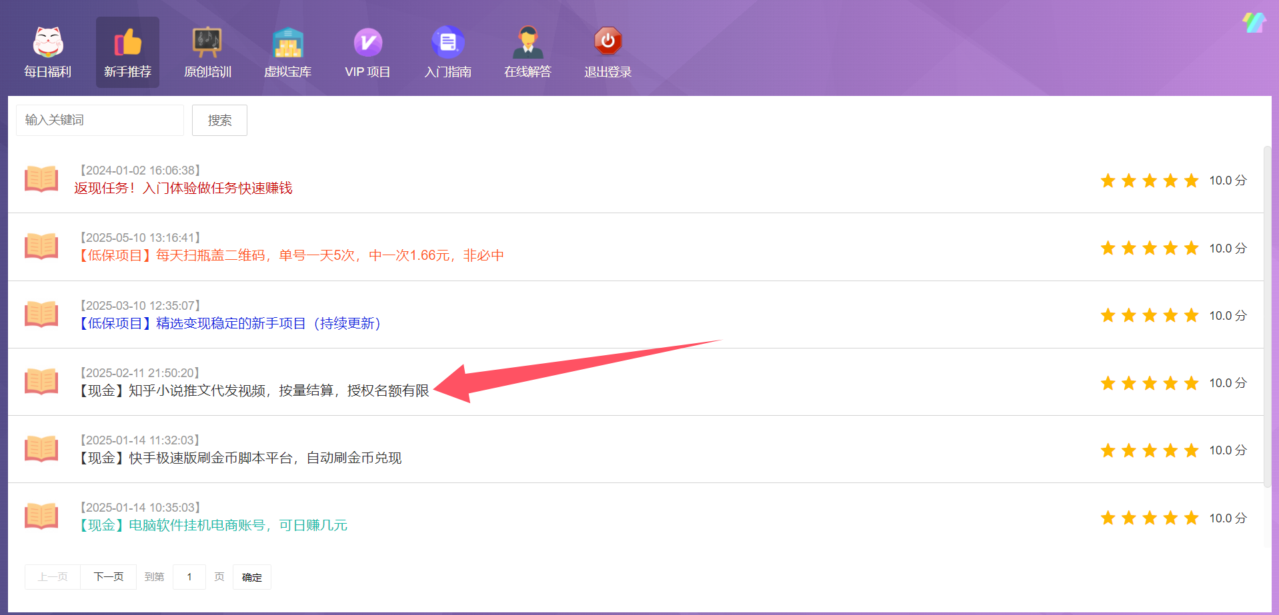Go to next page with 下一页

pyautogui.click(x=108, y=577)
